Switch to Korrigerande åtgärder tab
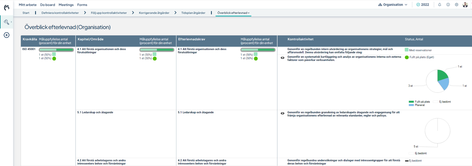This screenshot has height=166, width=472. 154,13
